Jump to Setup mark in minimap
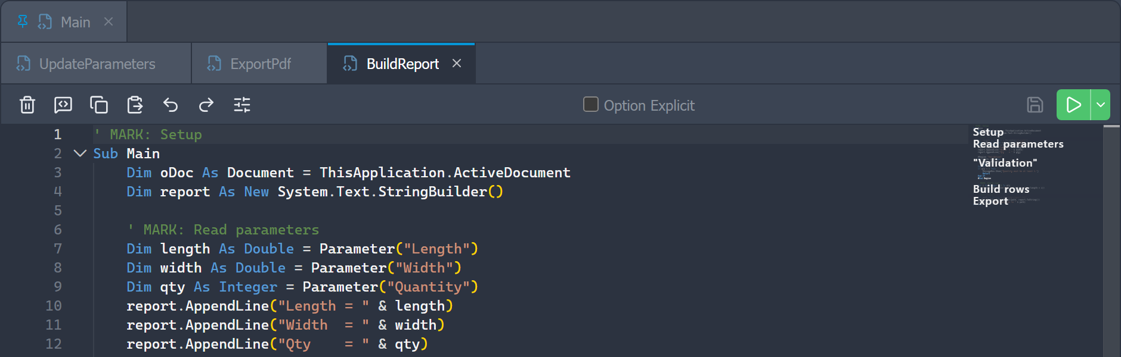The width and height of the screenshot is (1121, 357). pyautogui.click(x=988, y=132)
